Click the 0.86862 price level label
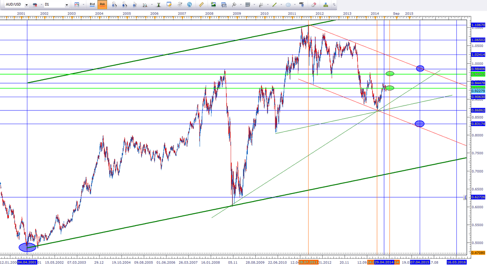 tap(478, 110)
